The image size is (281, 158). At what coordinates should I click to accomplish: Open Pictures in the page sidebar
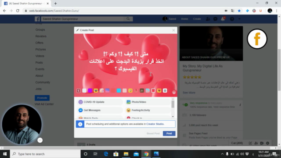click(40, 50)
